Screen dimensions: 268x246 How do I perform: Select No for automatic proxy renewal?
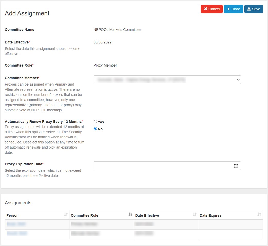click(95, 129)
